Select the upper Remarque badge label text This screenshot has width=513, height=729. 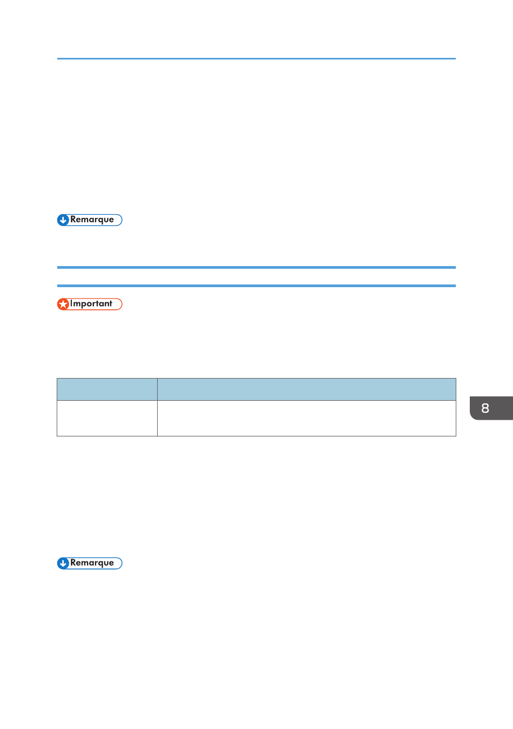point(92,220)
